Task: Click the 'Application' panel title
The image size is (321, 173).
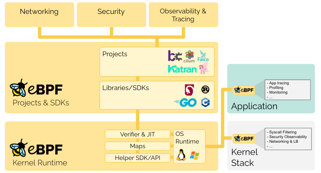Action: point(254,106)
